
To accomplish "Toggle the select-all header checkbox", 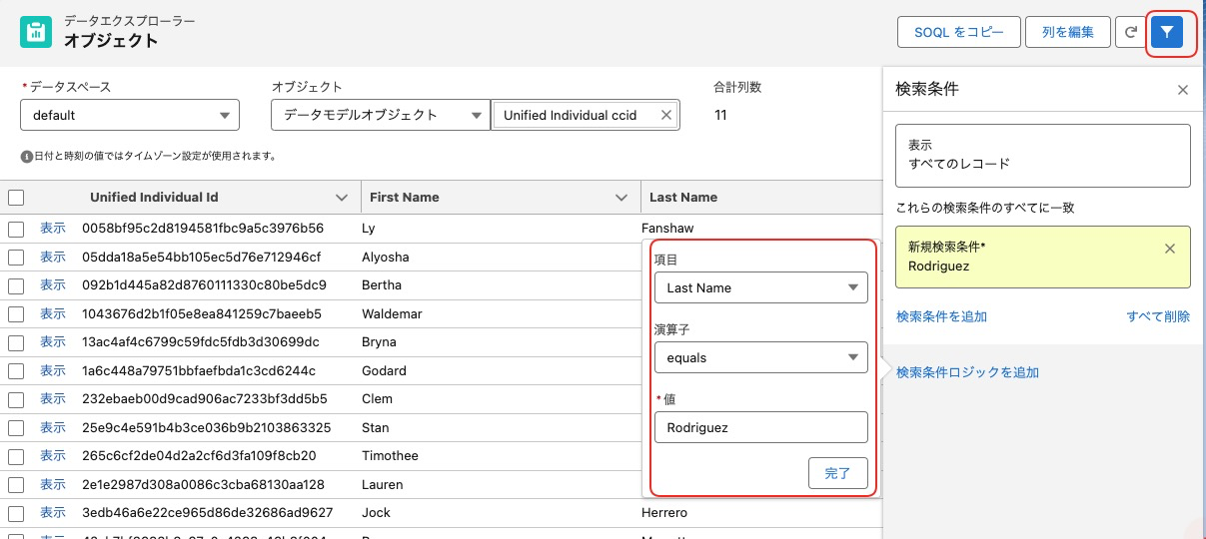I will point(16,198).
